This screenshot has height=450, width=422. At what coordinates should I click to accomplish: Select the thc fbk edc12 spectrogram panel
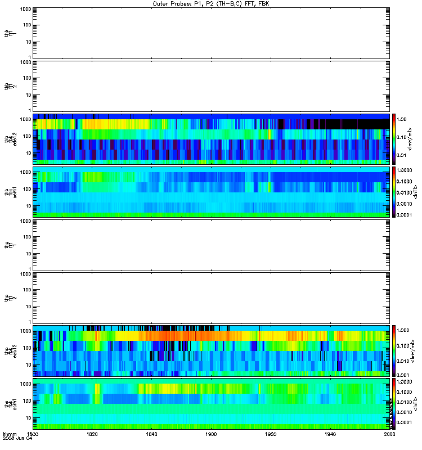(x=212, y=351)
